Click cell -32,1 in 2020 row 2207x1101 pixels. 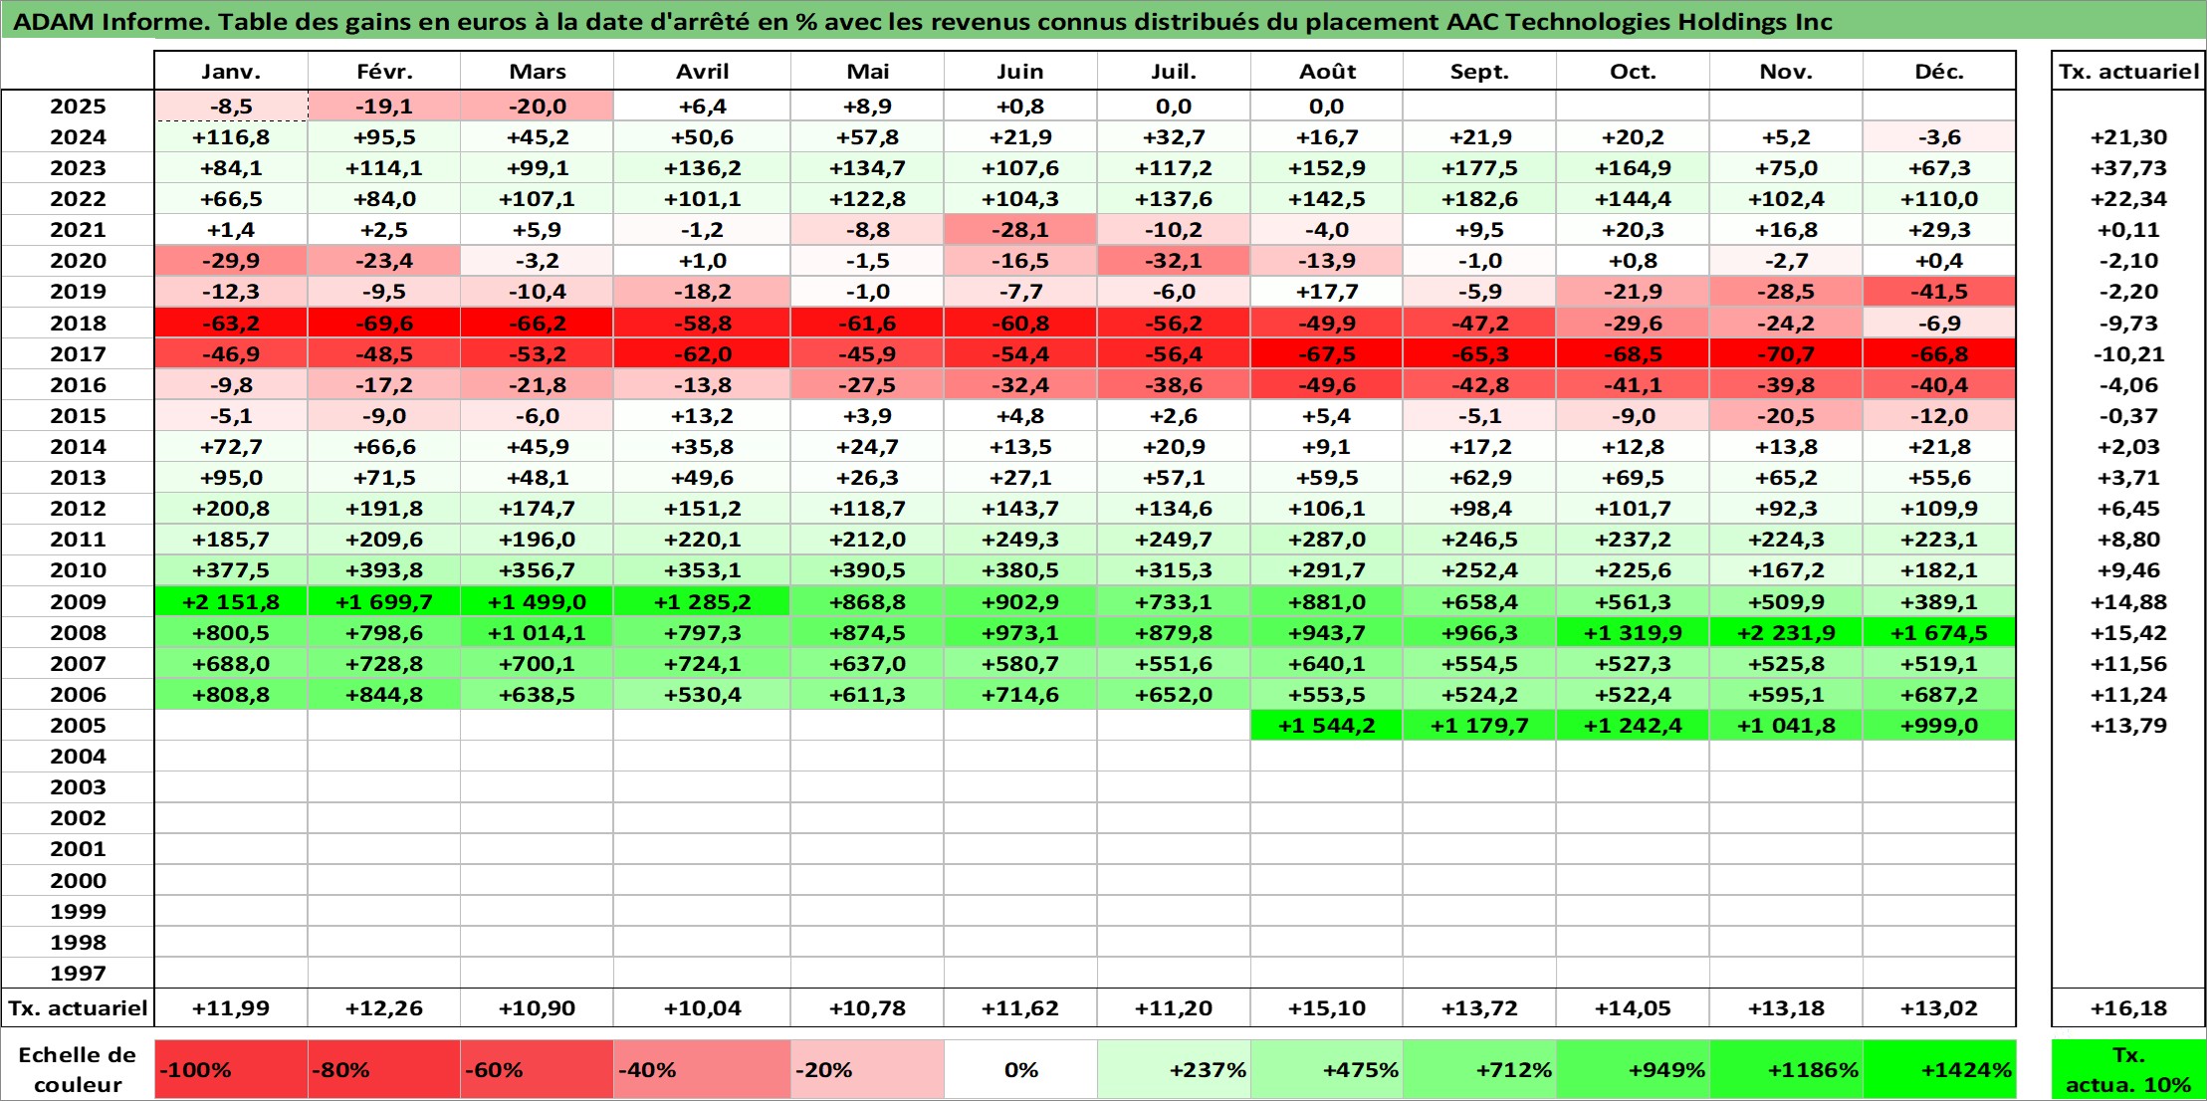1174,261
